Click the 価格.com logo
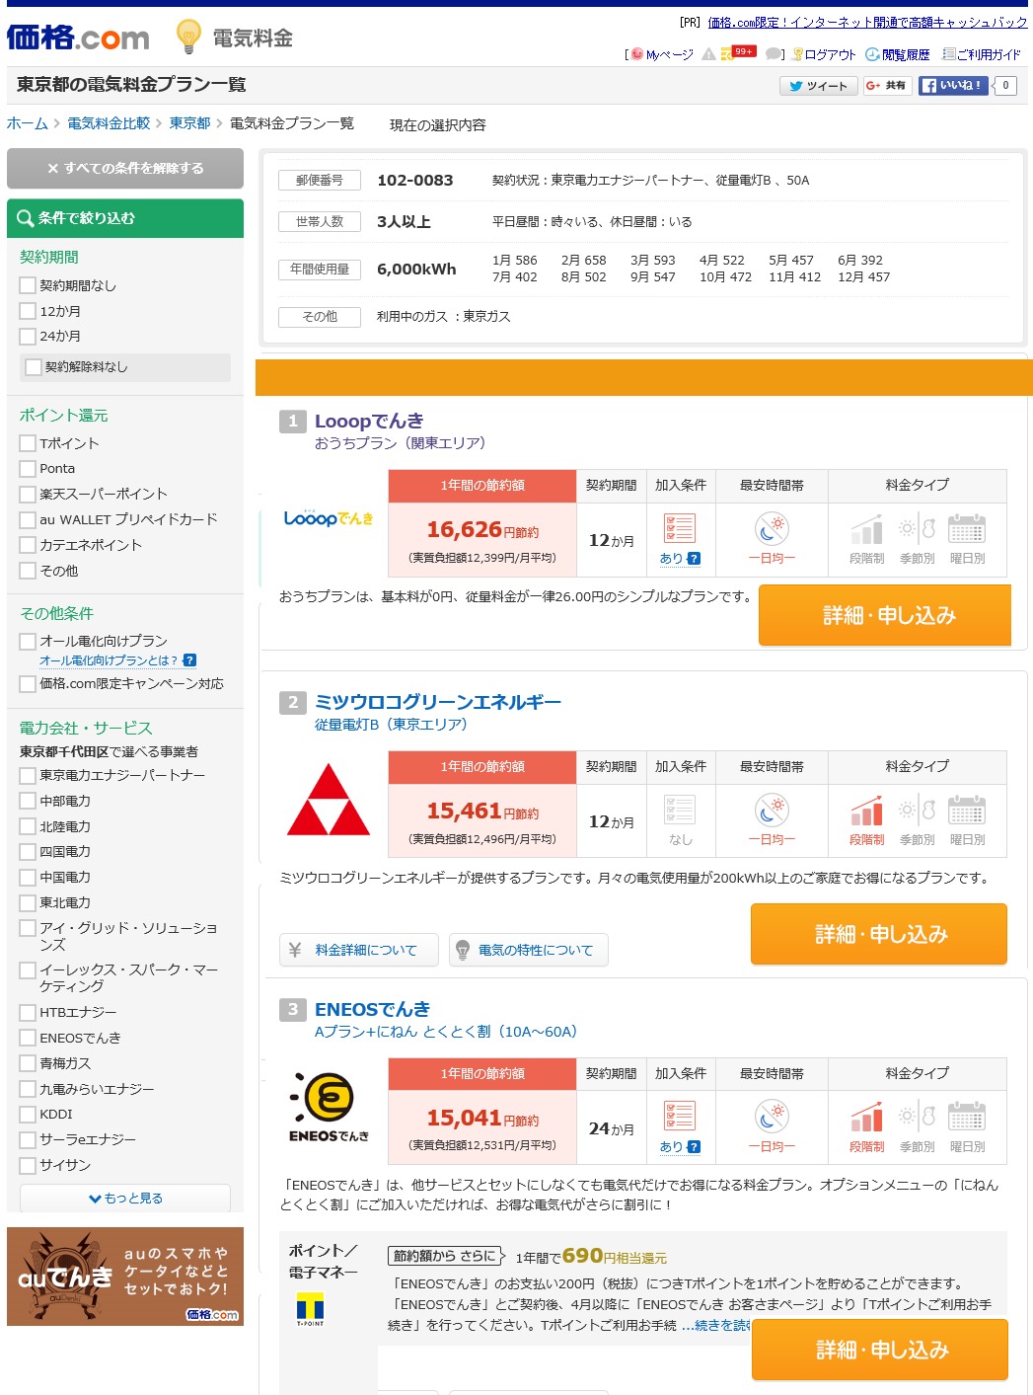The width and height of the screenshot is (1033, 1395). pyautogui.click(x=78, y=38)
